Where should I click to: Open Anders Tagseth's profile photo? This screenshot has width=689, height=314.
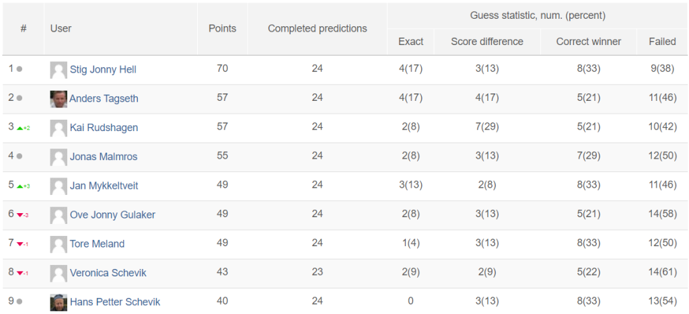tap(59, 99)
